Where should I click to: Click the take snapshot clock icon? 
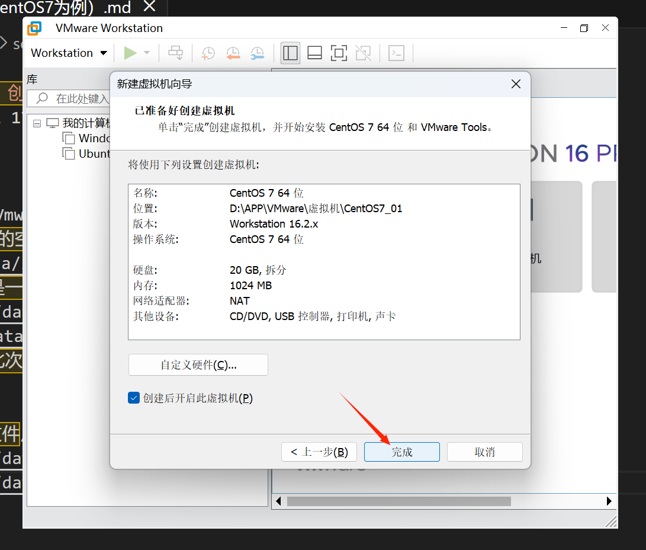pos(208,53)
